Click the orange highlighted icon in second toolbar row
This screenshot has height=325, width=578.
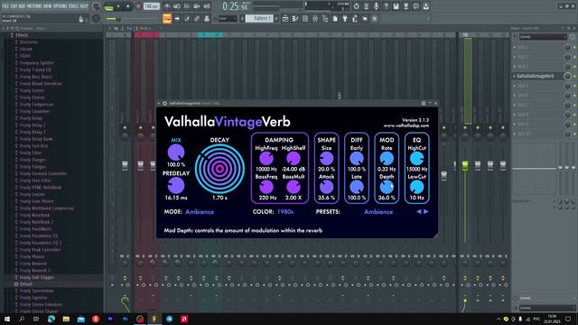167,18
